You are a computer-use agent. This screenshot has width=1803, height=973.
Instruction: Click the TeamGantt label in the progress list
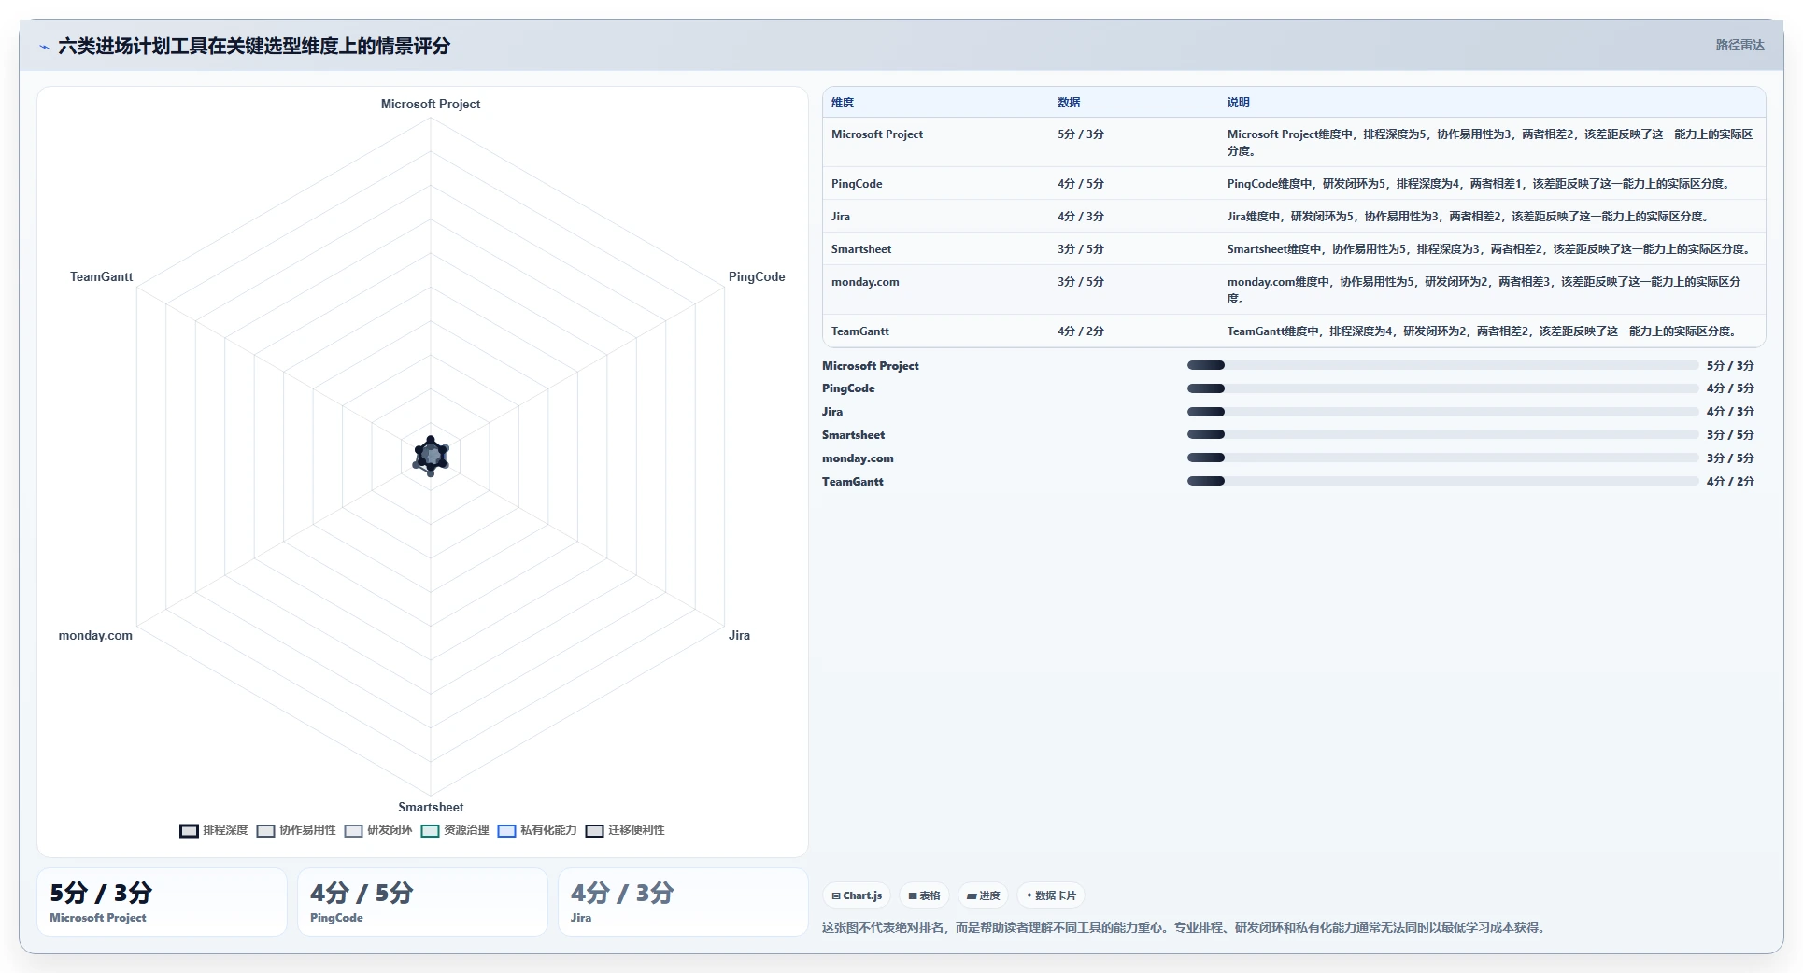click(852, 482)
